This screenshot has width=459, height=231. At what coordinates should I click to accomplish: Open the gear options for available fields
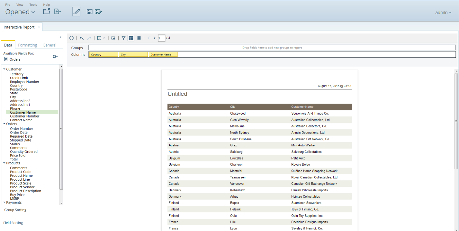tap(55, 56)
